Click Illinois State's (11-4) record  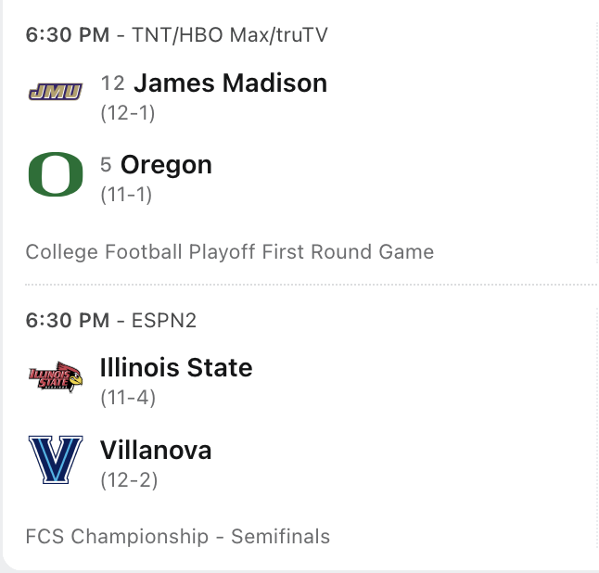(127, 398)
